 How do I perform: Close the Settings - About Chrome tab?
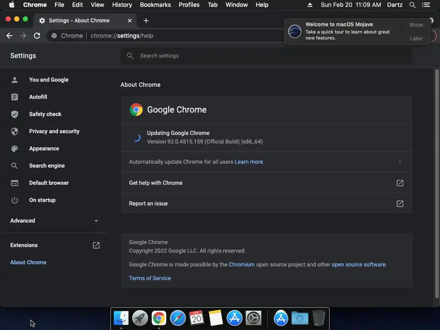130,21
